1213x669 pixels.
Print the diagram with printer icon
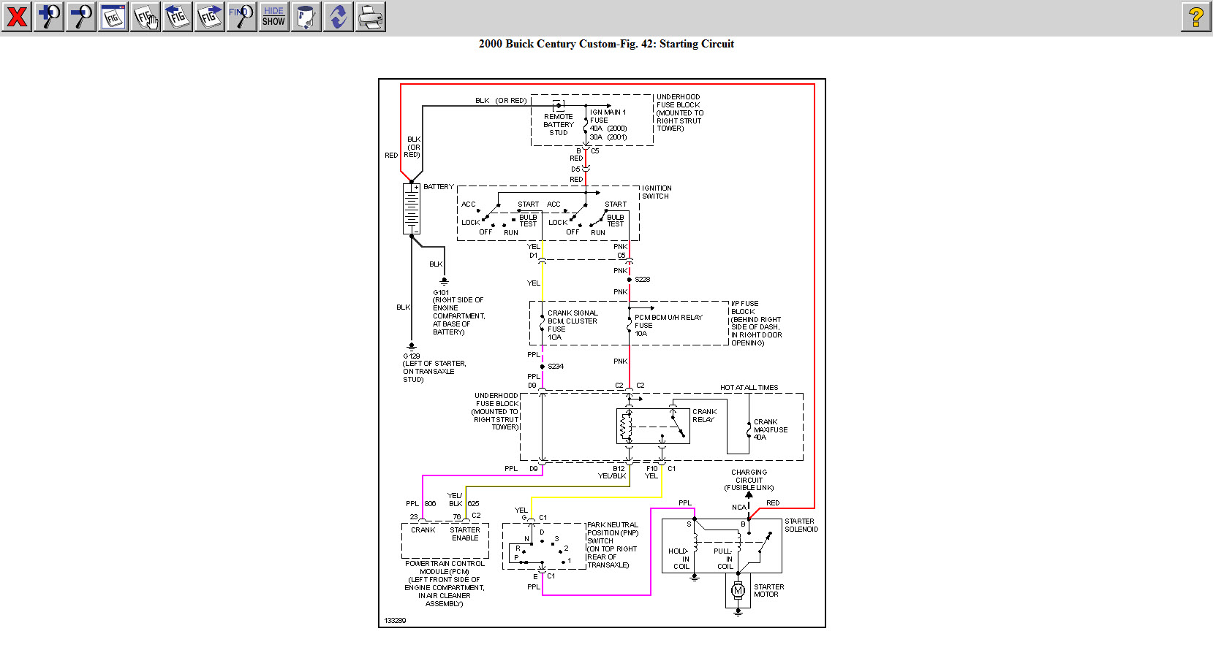click(x=371, y=16)
